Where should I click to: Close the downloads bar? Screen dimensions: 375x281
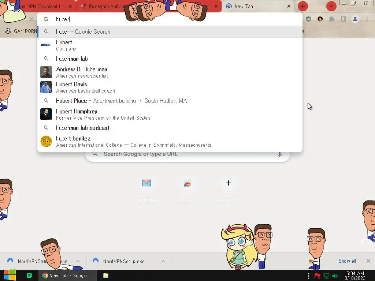pos(368,261)
